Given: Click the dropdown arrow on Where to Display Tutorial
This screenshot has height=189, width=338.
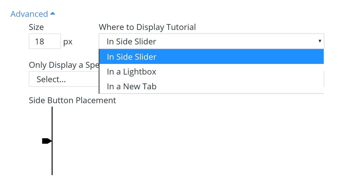Looking at the screenshot, I should [x=320, y=41].
